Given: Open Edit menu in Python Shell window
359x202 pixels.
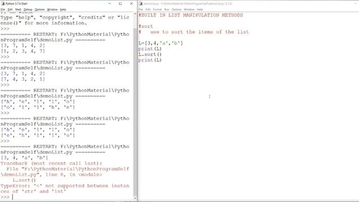Looking at the screenshot, I should (10, 10).
